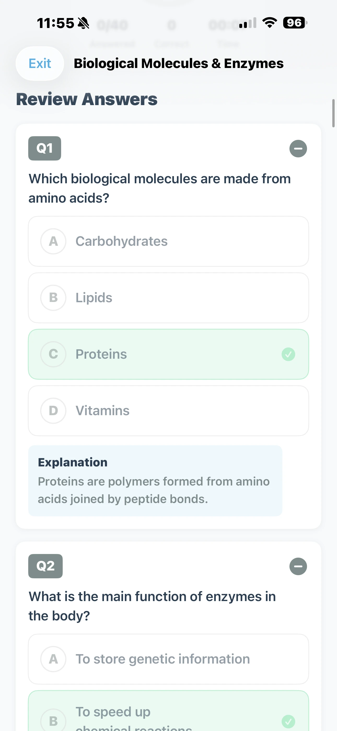Tap the Exit button
This screenshot has width=337, height=731.
[x=39, y=63]
